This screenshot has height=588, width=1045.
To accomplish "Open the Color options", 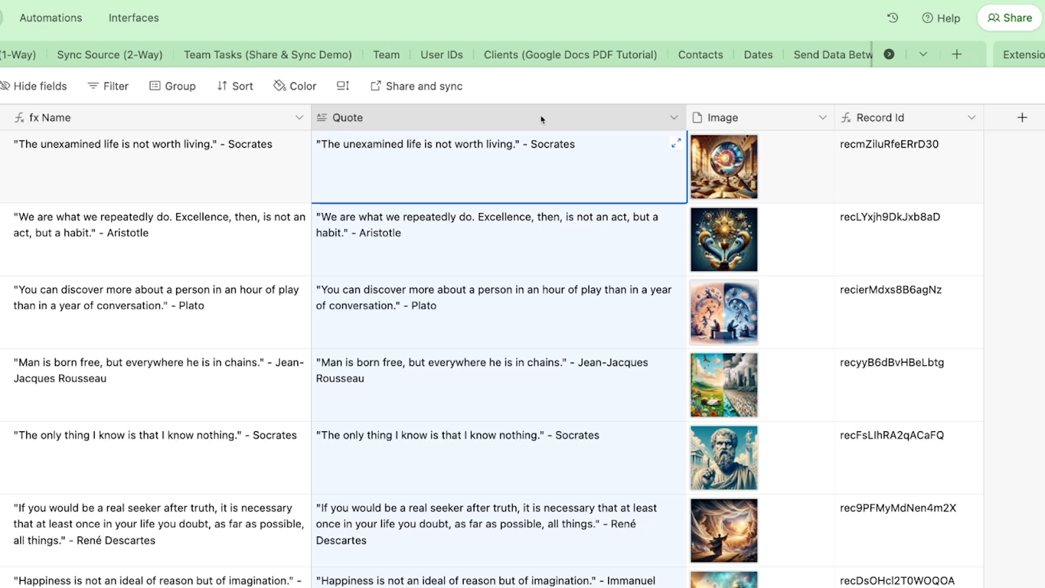I will point(295,86).
